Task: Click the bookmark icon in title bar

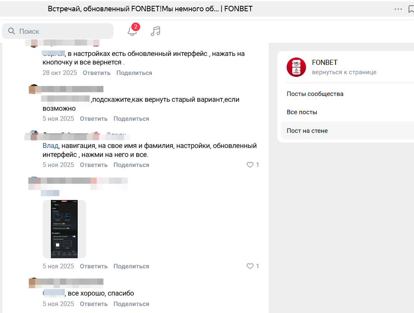Action: pos(411,9)
